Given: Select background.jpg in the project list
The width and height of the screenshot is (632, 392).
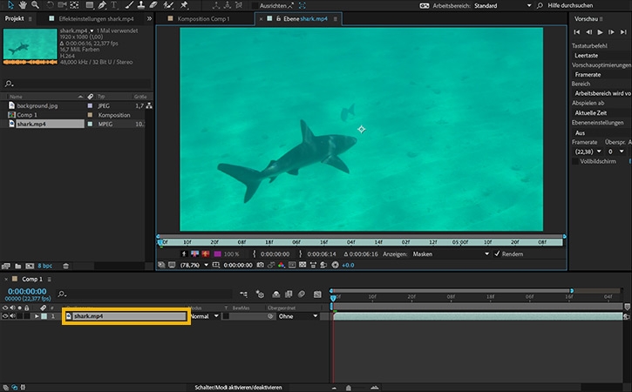Looking at the screenshot, I should 37,105.
